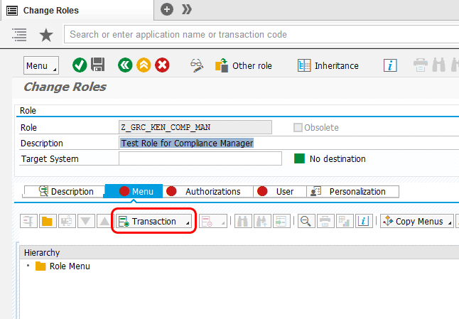Toggle the Obsolete checkbox
459x319 pixels.
(x=298, y=128)
